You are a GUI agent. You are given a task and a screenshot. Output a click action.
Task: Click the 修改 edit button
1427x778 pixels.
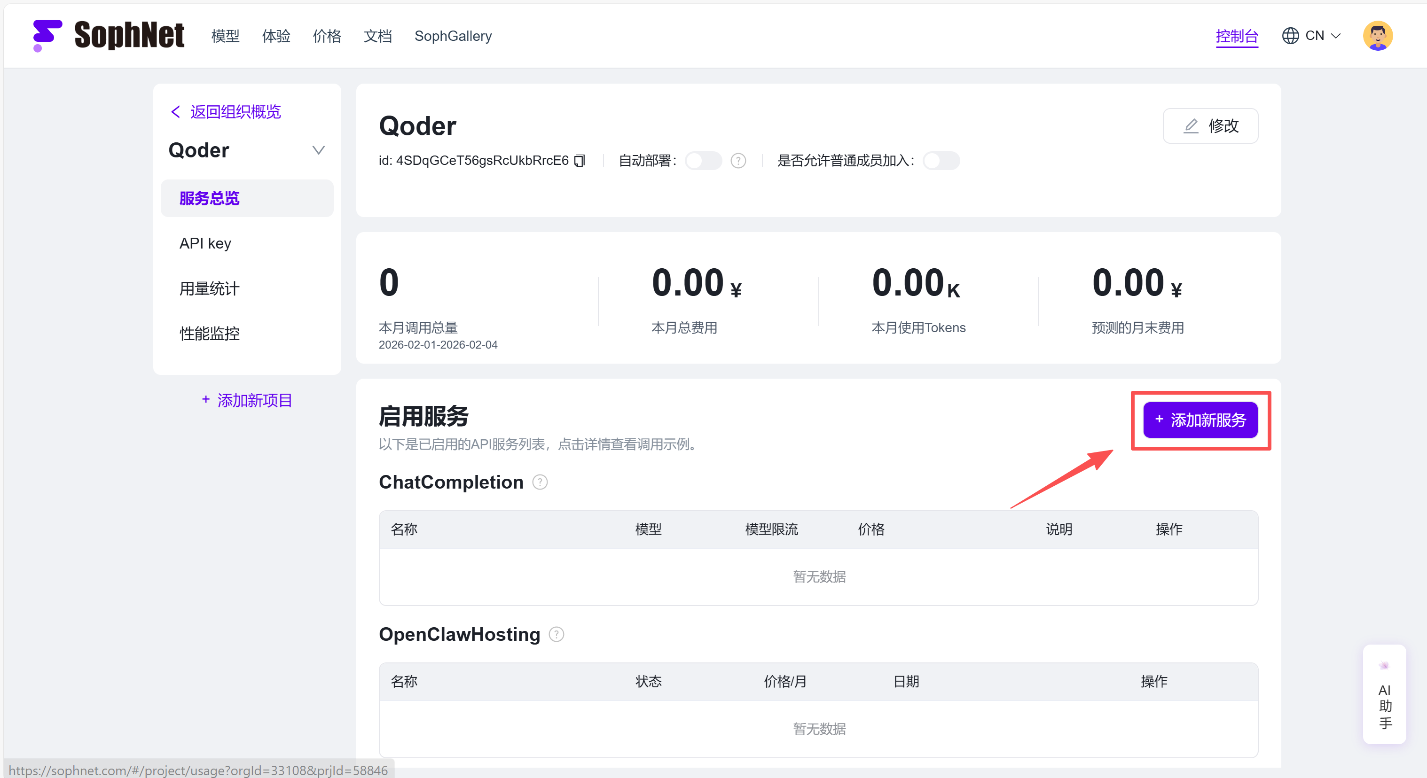coord(1210,126)
